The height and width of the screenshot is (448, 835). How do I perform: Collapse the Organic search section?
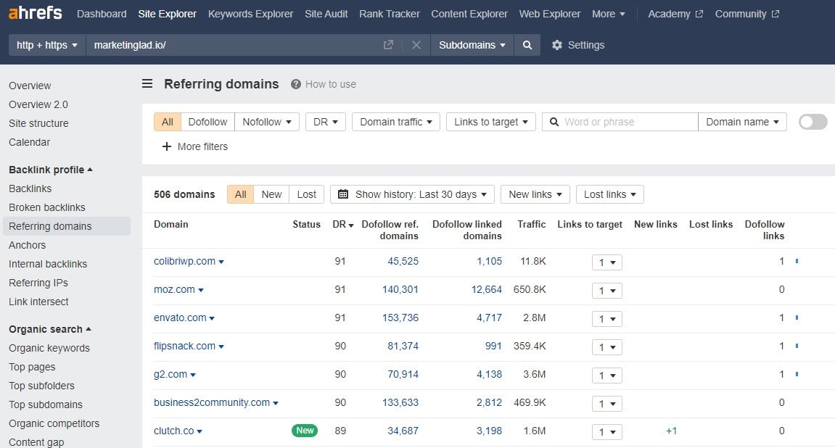click(50, 329)
